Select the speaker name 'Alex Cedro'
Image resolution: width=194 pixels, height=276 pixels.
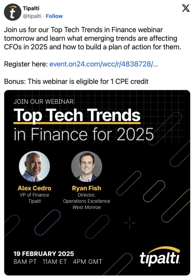[x=34, y=188]
